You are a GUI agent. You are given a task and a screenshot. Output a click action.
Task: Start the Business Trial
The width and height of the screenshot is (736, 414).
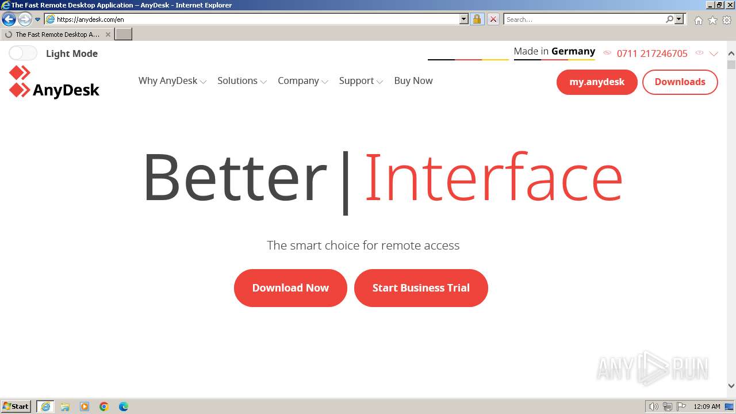(x=421, y=288)
